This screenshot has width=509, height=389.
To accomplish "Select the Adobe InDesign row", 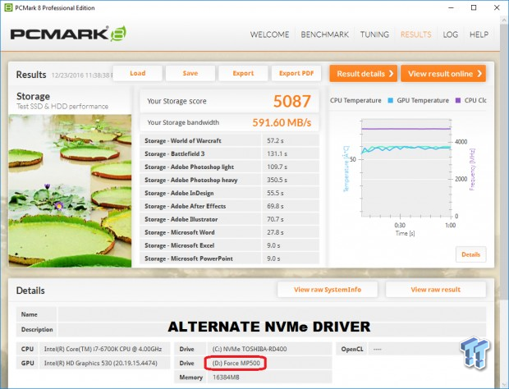I will (x=229, y=193).
